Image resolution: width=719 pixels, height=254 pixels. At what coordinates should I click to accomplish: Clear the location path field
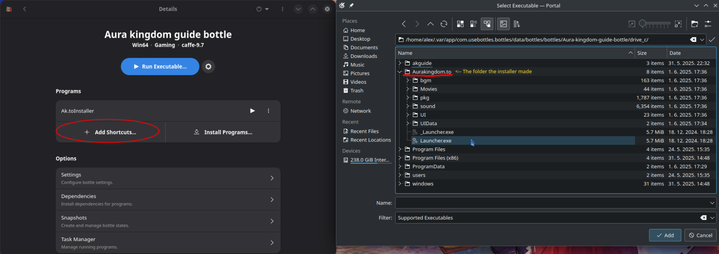coord(693,39)
